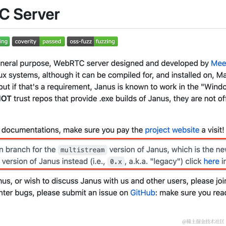This screenshot has height=226, width=226.
Task: Click the word "WebRTC" in first paragraph
Action: pos(69,63)
